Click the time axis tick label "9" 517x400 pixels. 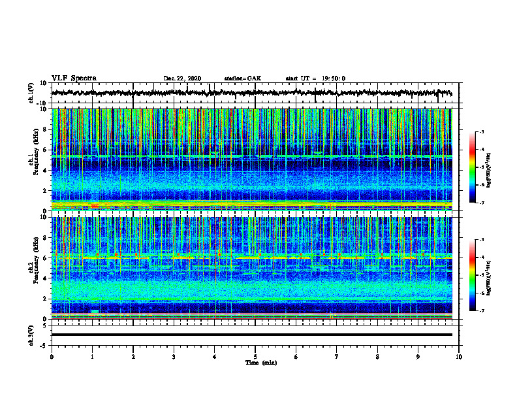click(x=418, y=357)
